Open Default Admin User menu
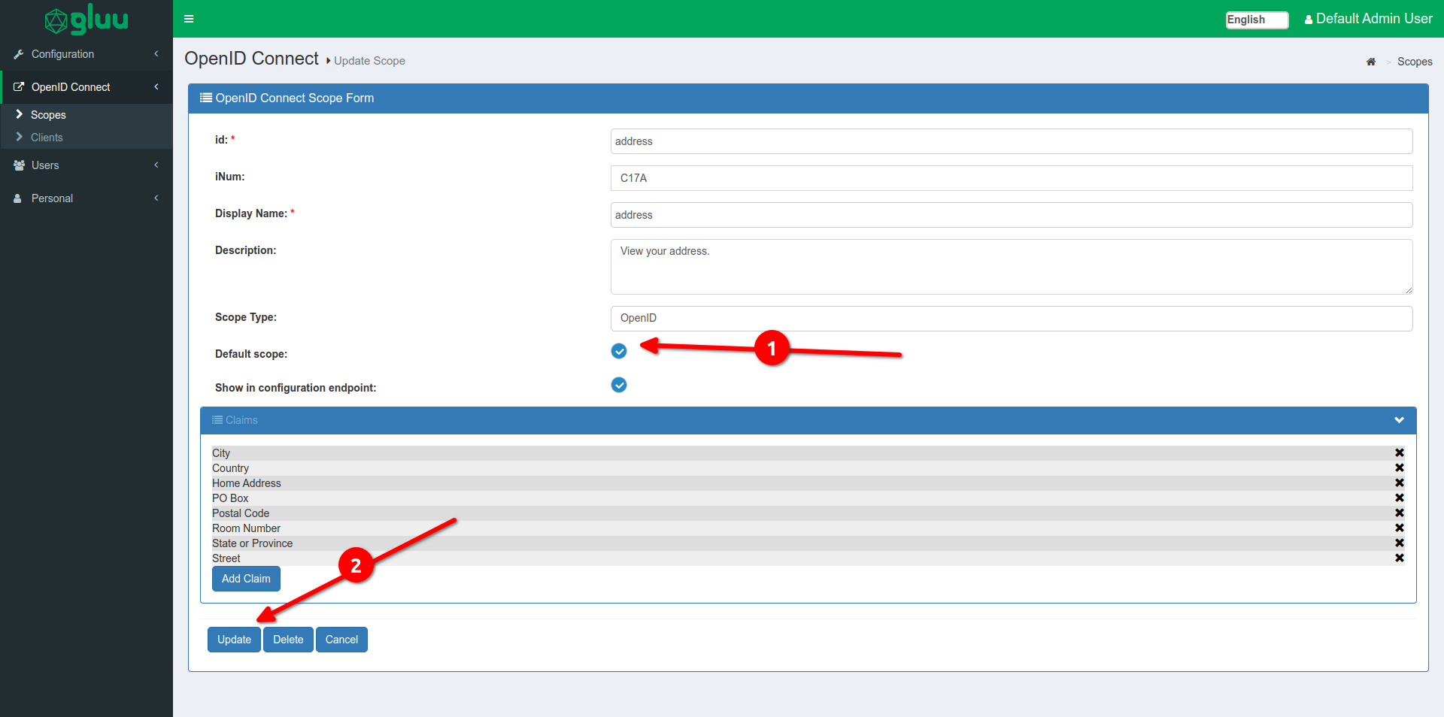 1368,19
